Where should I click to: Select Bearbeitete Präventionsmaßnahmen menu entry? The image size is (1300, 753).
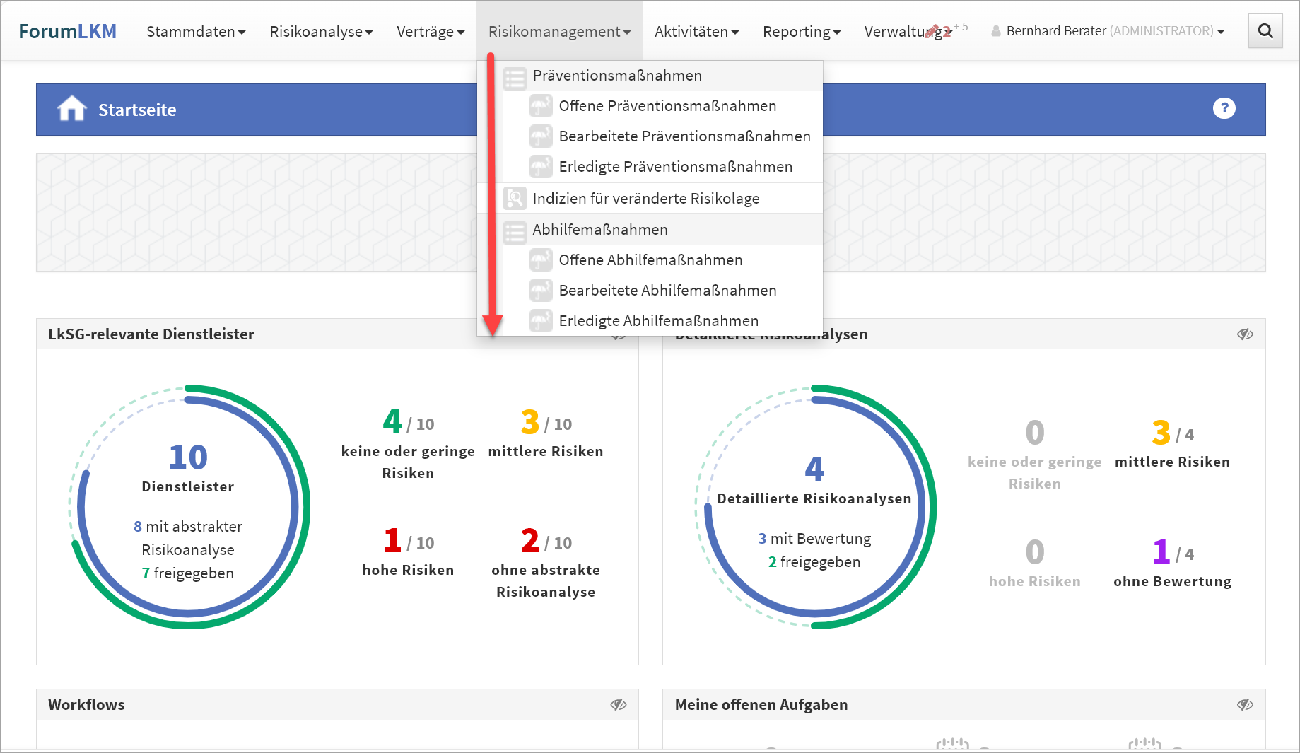[x=684, y=136]
